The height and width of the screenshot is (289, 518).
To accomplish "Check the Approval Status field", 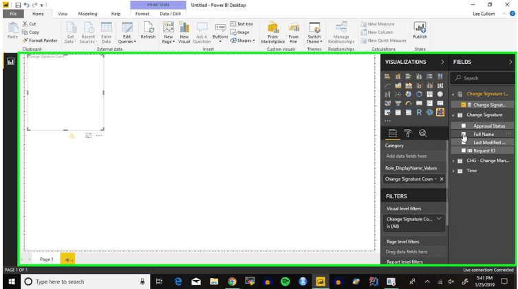I will click(464, 126).
